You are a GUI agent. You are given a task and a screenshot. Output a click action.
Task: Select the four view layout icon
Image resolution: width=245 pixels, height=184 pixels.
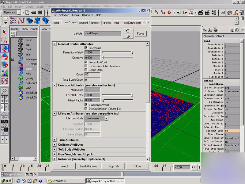click(x=4, y=99)
